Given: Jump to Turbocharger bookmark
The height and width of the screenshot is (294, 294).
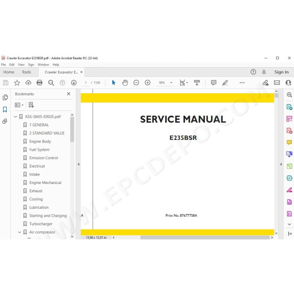Looking at the screenshot, I should pyautogui.click(x=41, y=224).
